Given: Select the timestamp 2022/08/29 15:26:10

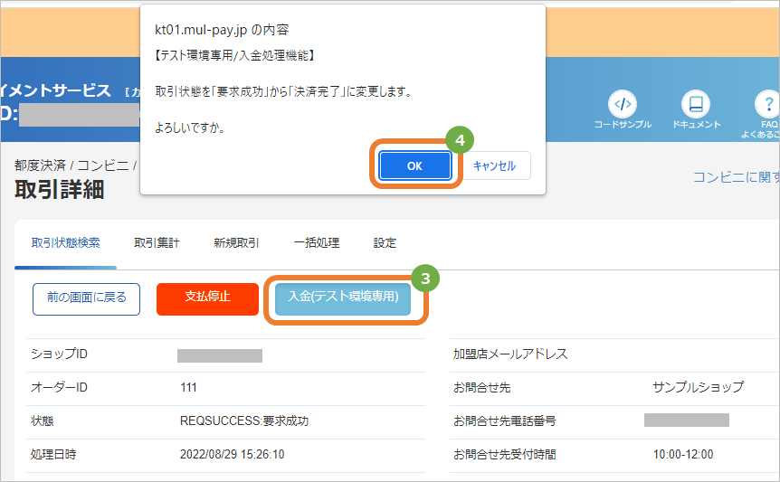Looking at the screenshot, I should pyautogui.click(x=233, y=454).
